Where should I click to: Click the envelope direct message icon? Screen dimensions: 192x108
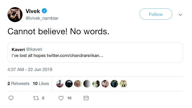click(x=86, y=98)
